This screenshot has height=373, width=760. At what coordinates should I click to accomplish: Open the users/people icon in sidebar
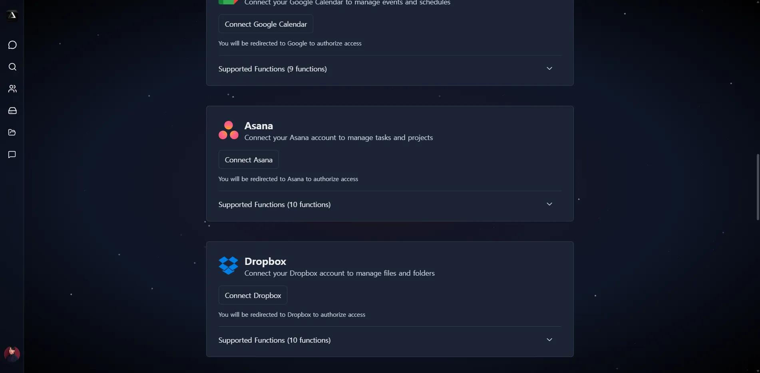click(x=12, y=89)
